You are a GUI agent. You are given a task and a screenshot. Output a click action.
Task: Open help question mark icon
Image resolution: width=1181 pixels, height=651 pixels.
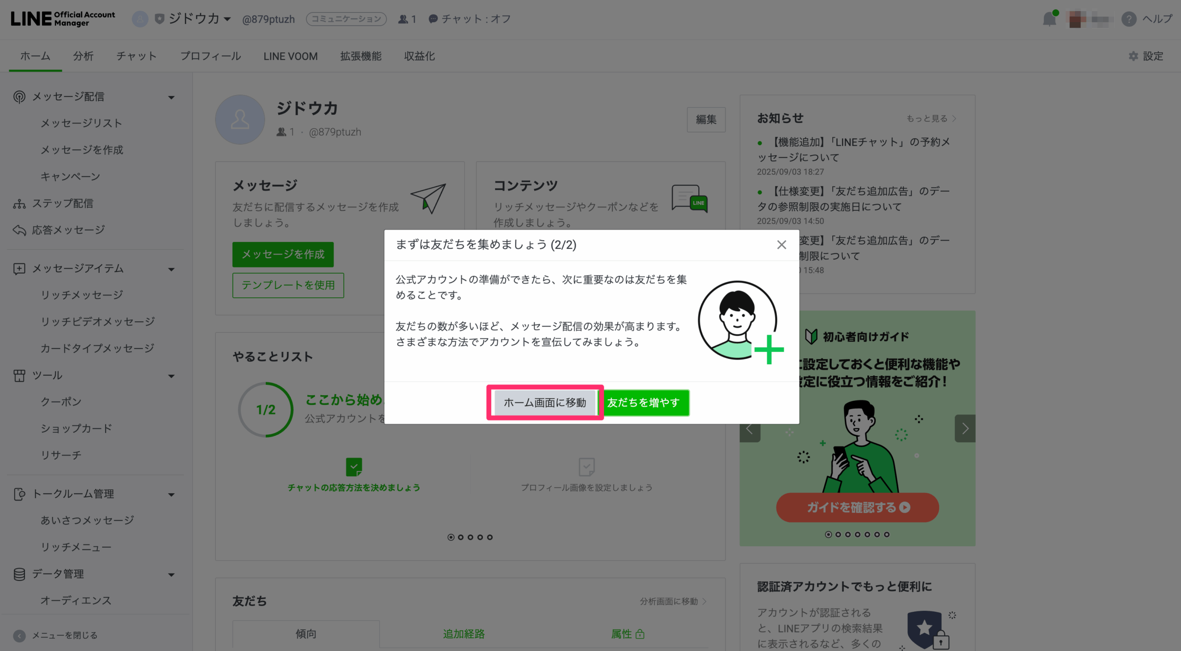coord(1128,19)
